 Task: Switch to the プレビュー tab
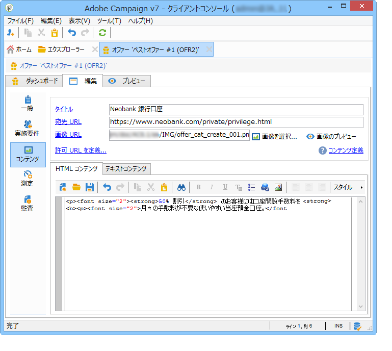(126, 81)
